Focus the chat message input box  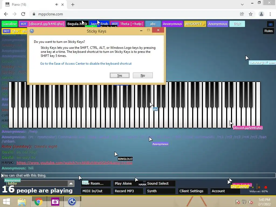[138, 175]
